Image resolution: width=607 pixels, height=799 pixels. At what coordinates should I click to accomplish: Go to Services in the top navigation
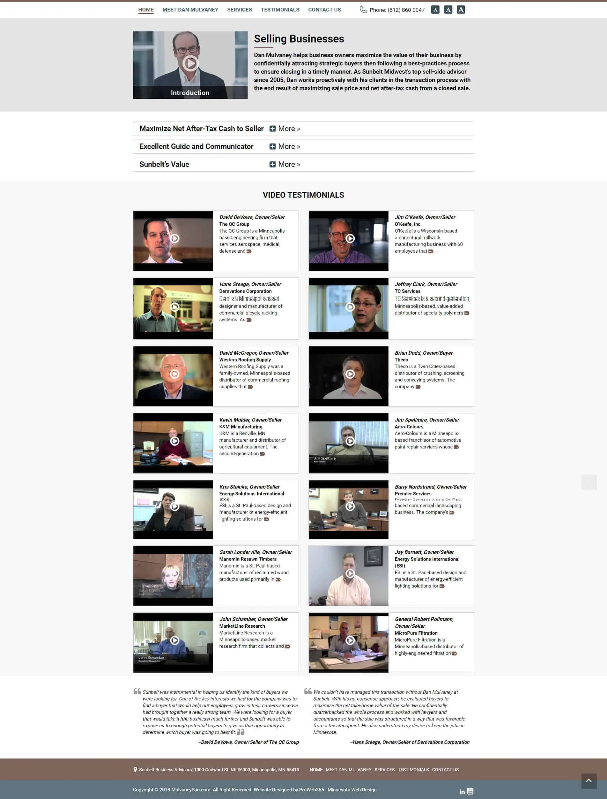(239, 10)
